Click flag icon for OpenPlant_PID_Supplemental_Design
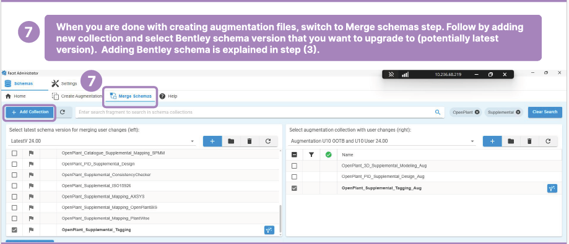This screenshot has height=244, width=569. pyautogui.click(x=31, y=164)
